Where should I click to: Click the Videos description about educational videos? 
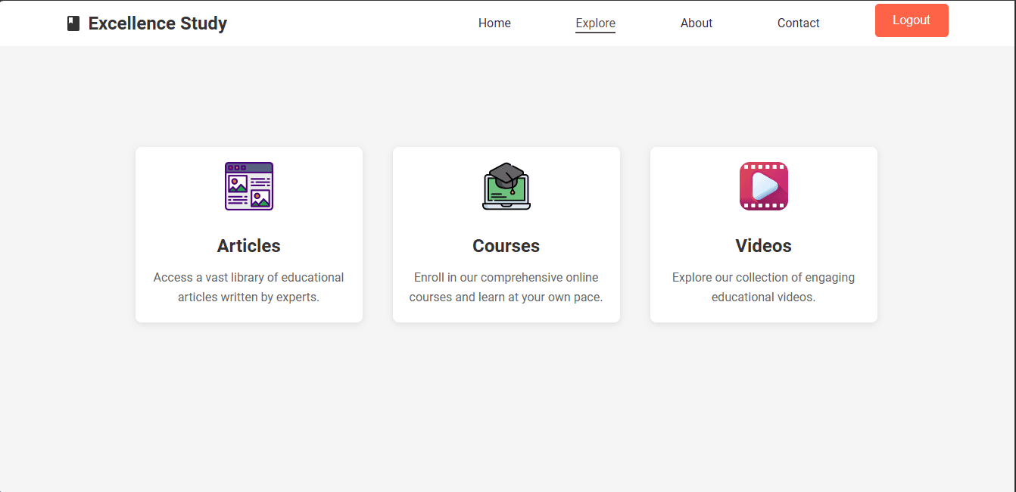(x=764, y=287)
